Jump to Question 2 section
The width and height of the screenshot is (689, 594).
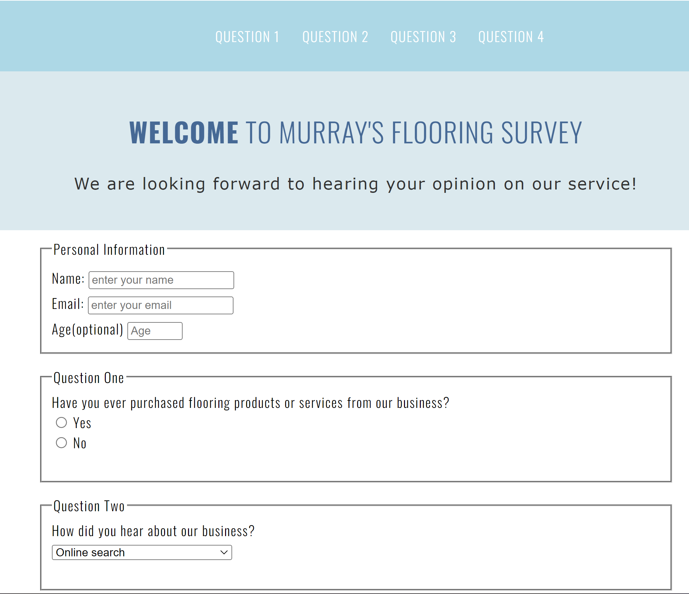click(335, 37)
